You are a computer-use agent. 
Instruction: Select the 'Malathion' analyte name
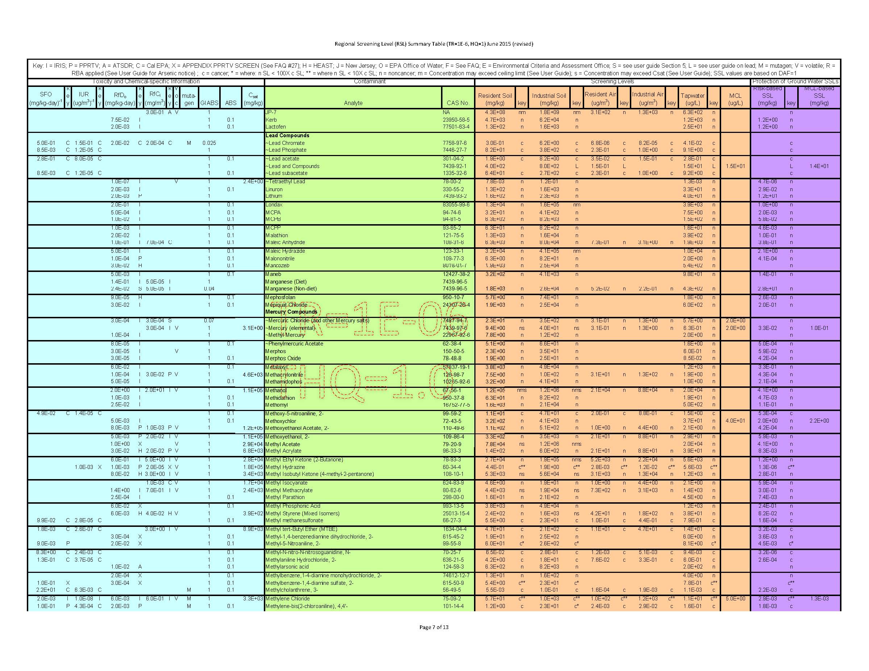[x=276, y=235]
